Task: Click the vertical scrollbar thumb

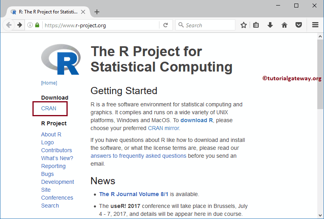Action: (320, 74)
